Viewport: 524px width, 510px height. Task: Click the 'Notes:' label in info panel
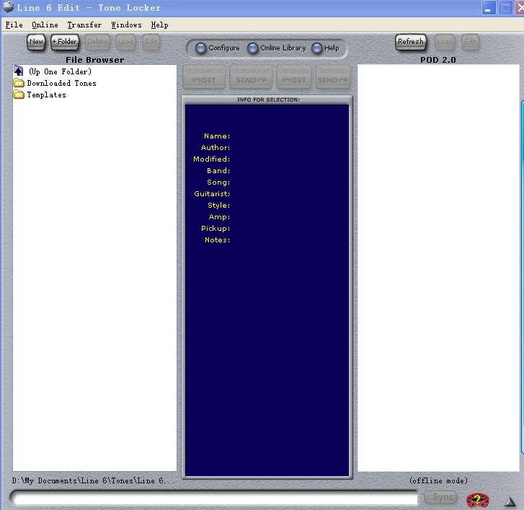(x=217, y=239)
